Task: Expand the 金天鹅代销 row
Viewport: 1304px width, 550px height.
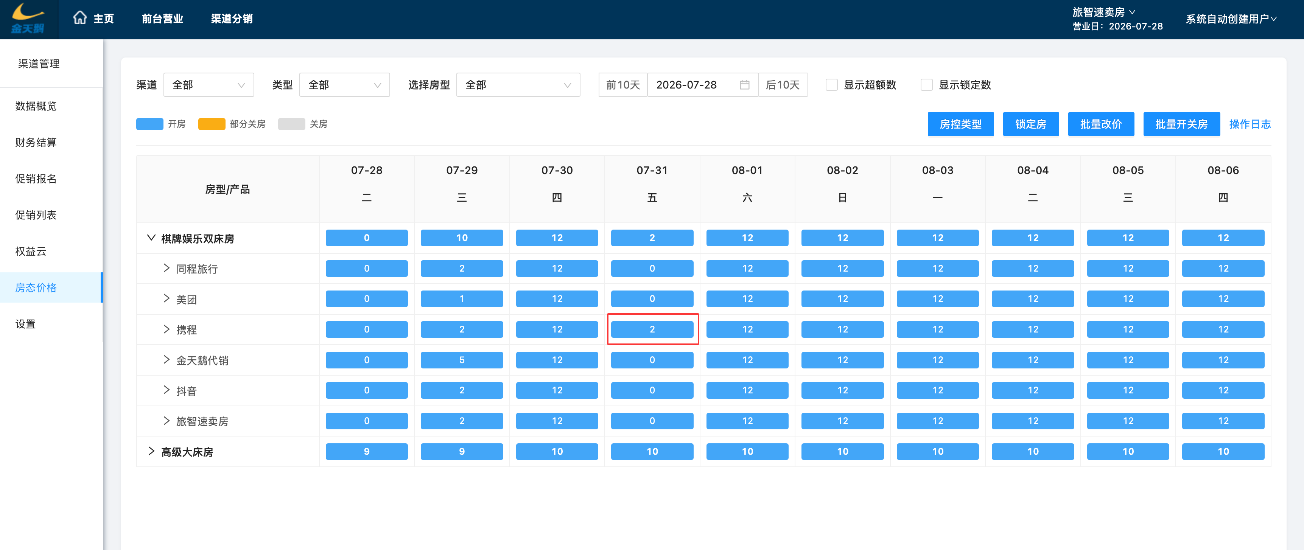Action: click(166, 360)
